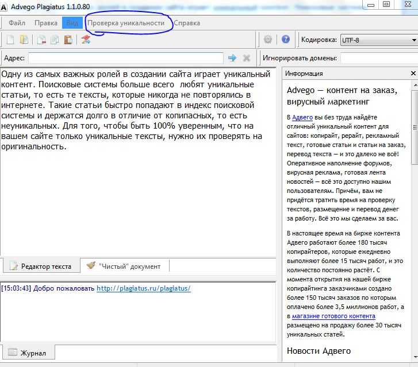
Task: Open the Кодировка UTF-8 dropdown
Action: 379,40
